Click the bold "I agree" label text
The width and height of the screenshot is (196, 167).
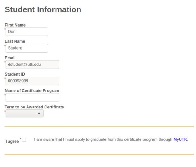[x=12, y=141]
